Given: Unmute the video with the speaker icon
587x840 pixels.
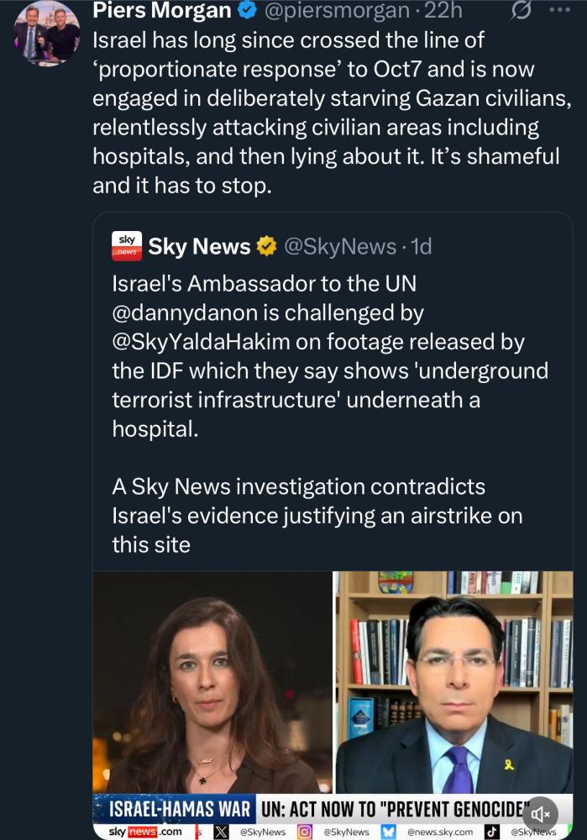Looking at the screenshot, I should [541, 812].
